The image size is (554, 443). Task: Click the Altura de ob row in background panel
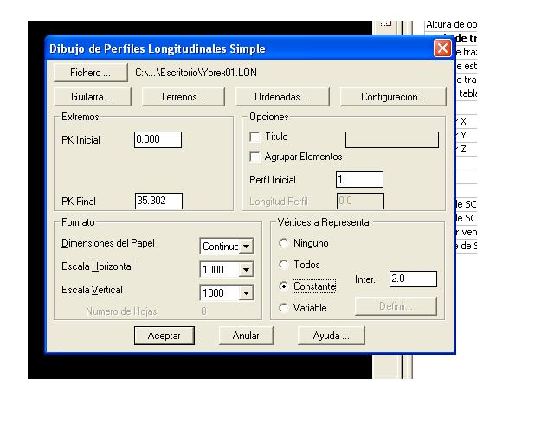(x=451, y=25)
